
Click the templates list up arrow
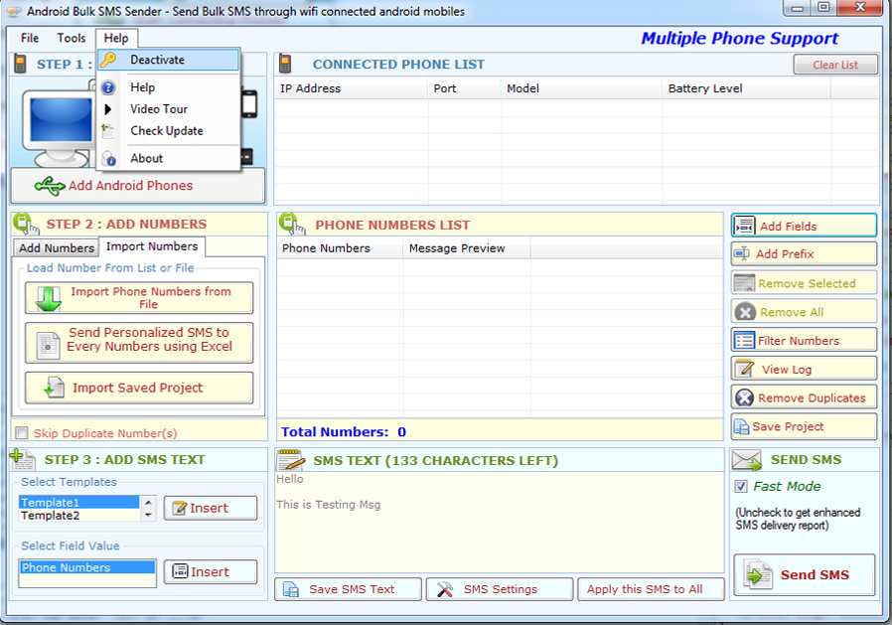[x=148, y=502]
